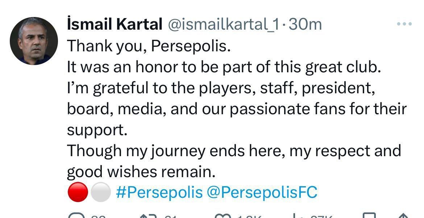
Task: Click İsmail Kartal's profile picture
Action: point(34,40)
